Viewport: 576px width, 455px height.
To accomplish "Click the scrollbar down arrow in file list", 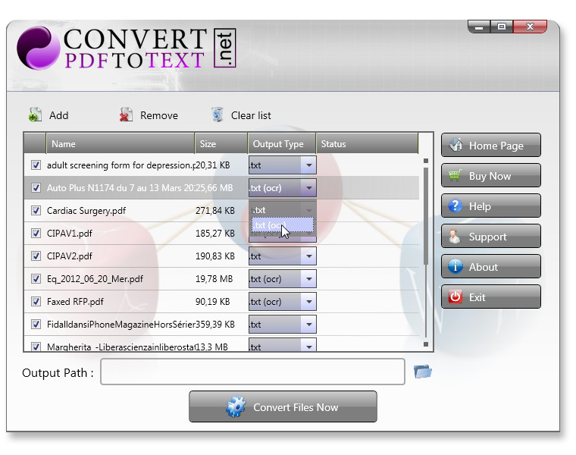I will [426, 344].
